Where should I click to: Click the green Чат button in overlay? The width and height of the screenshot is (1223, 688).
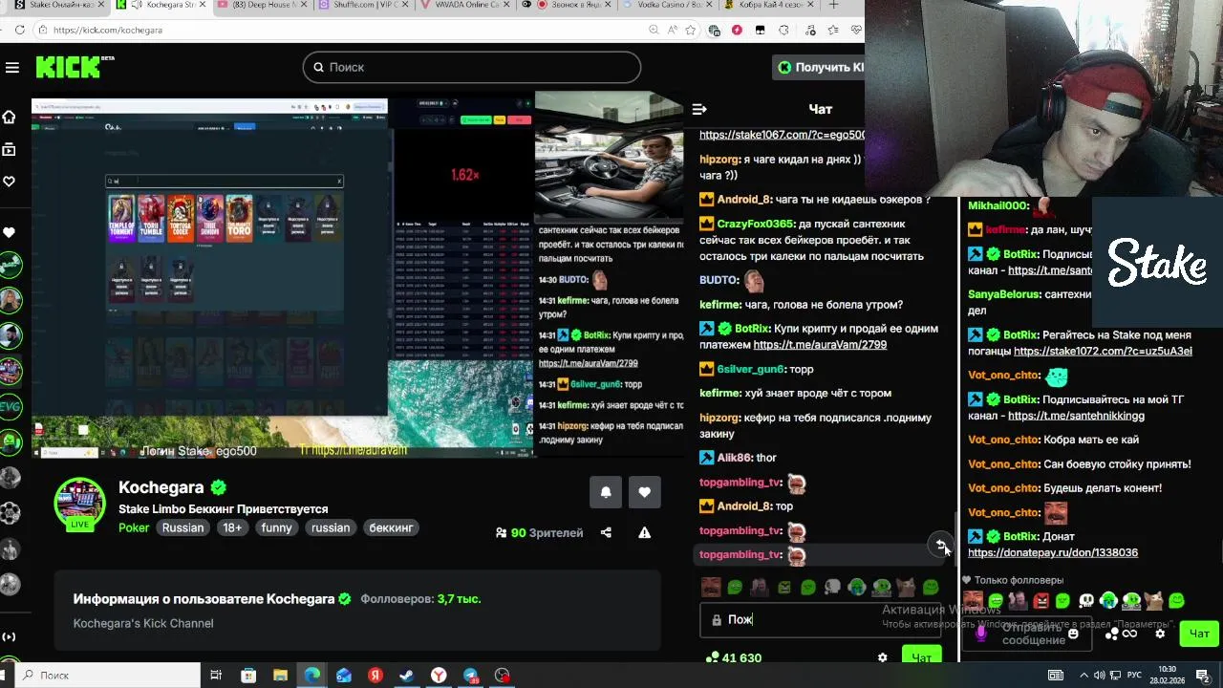click(x=1199, y=634)
